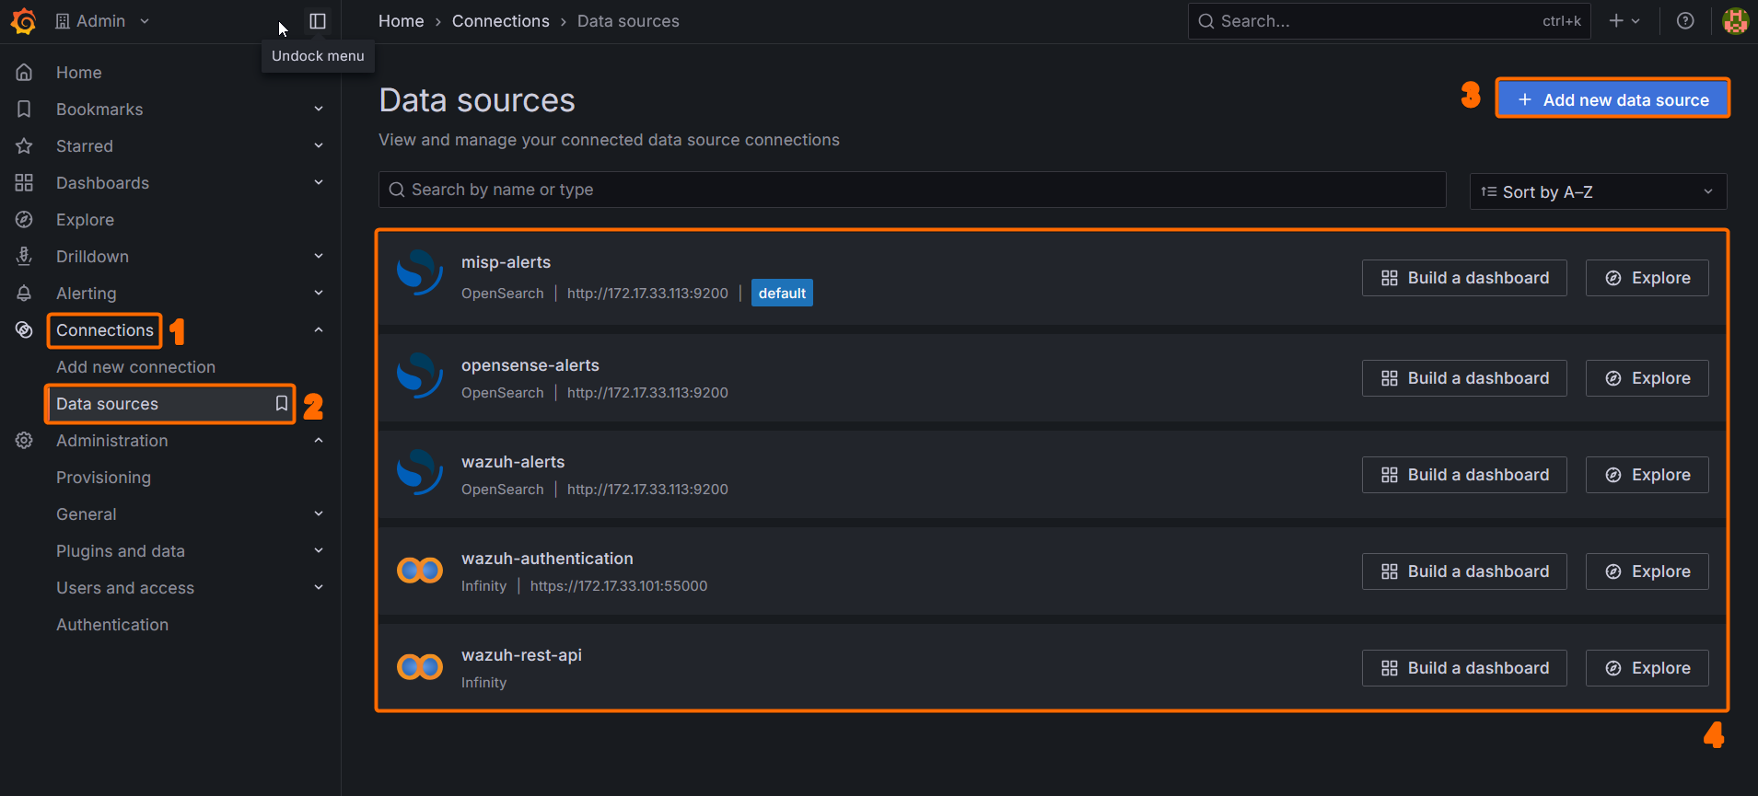
Task: Click the default badge on misp-alerts
Action: 782,293
